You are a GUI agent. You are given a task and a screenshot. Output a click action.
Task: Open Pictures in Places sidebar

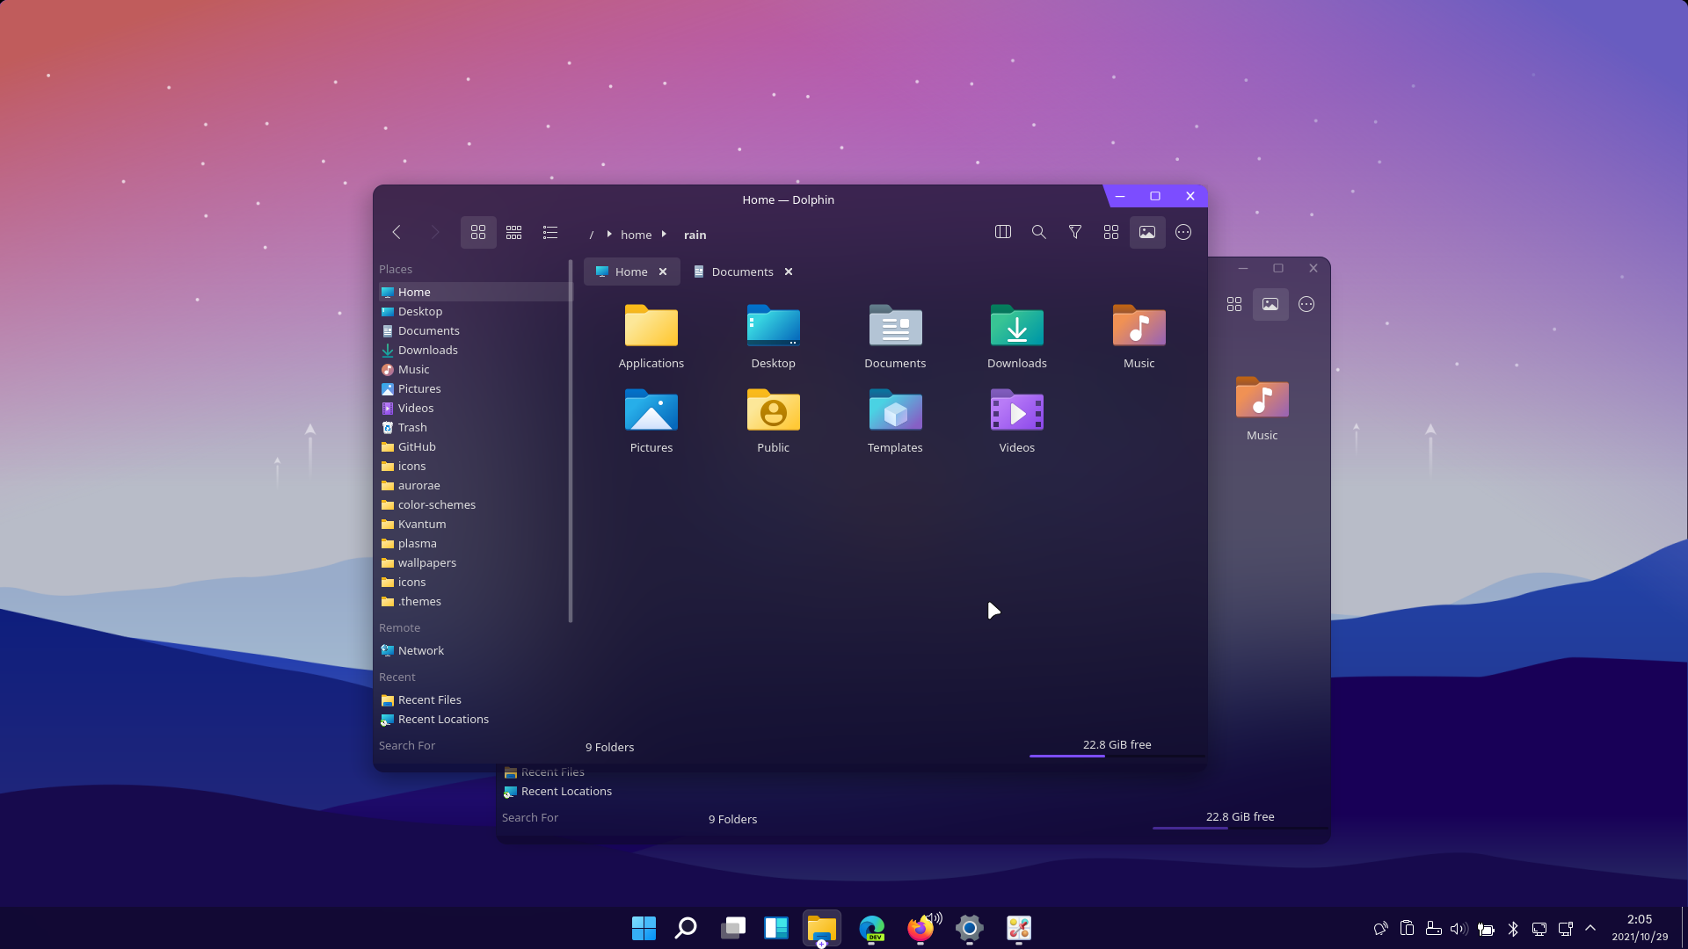[x=475, y=388]
